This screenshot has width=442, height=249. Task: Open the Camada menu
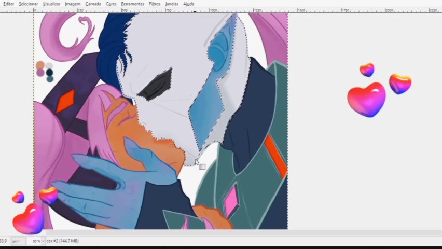(93, 4)
